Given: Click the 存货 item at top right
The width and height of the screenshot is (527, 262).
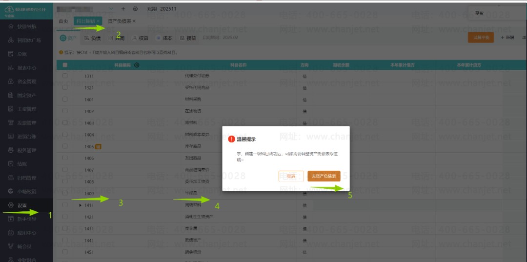Looking at the screenshot, I should [480, 13].
